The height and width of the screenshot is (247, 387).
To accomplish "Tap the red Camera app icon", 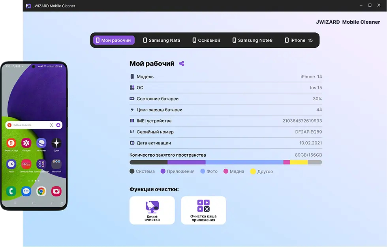I will (56, 191).
